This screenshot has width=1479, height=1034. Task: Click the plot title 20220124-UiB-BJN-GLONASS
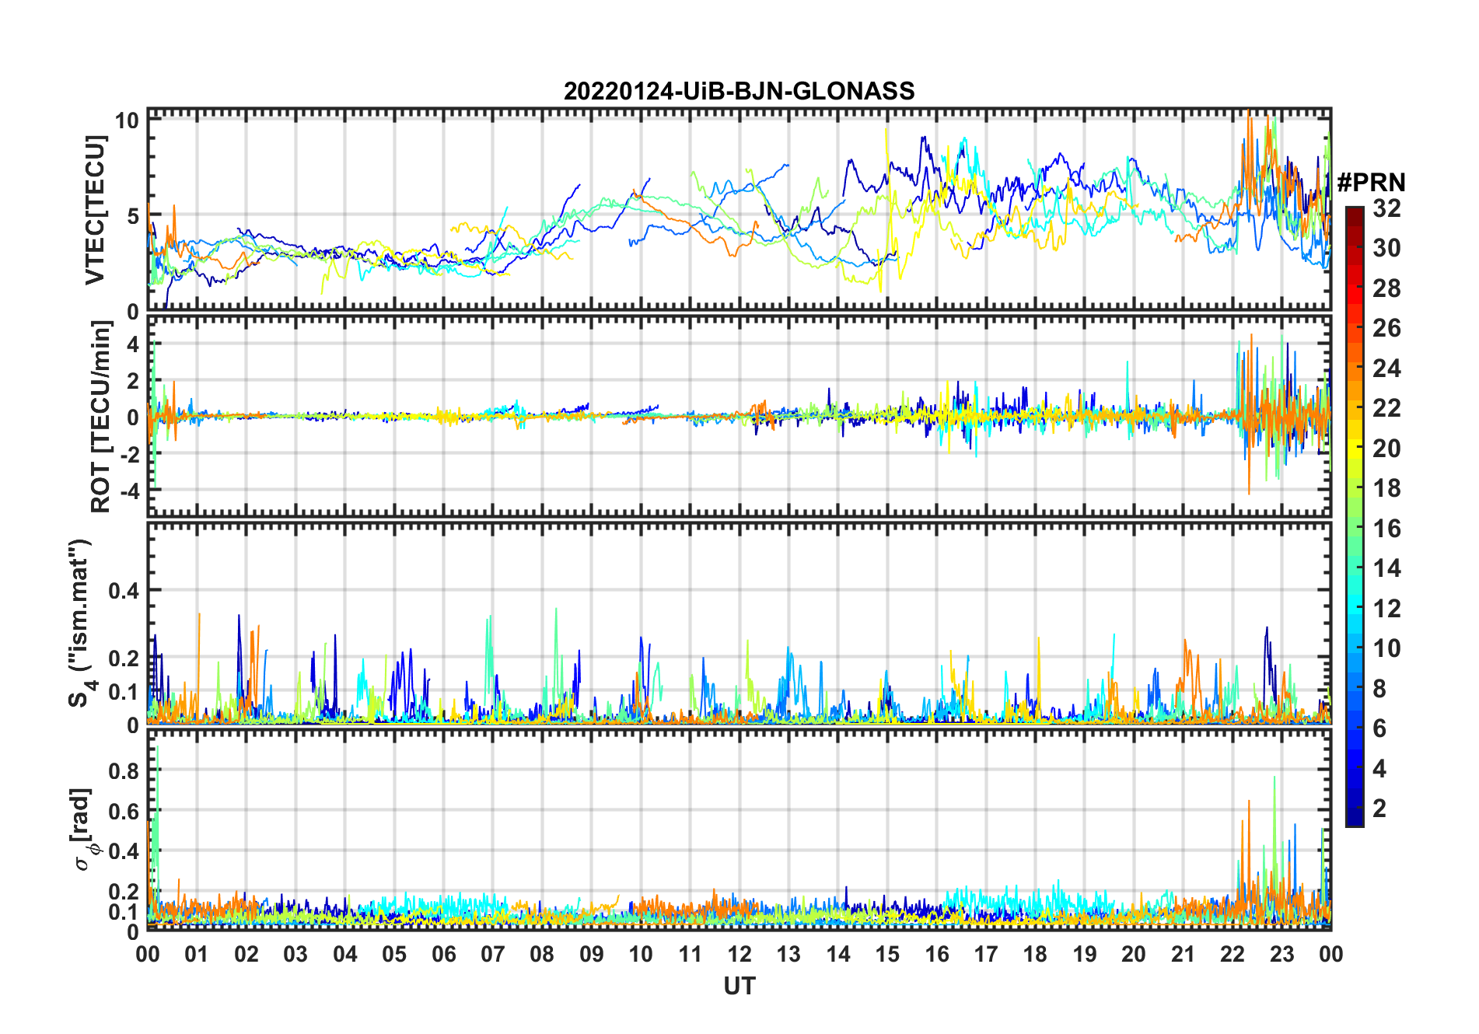click(x=739, y=91)
